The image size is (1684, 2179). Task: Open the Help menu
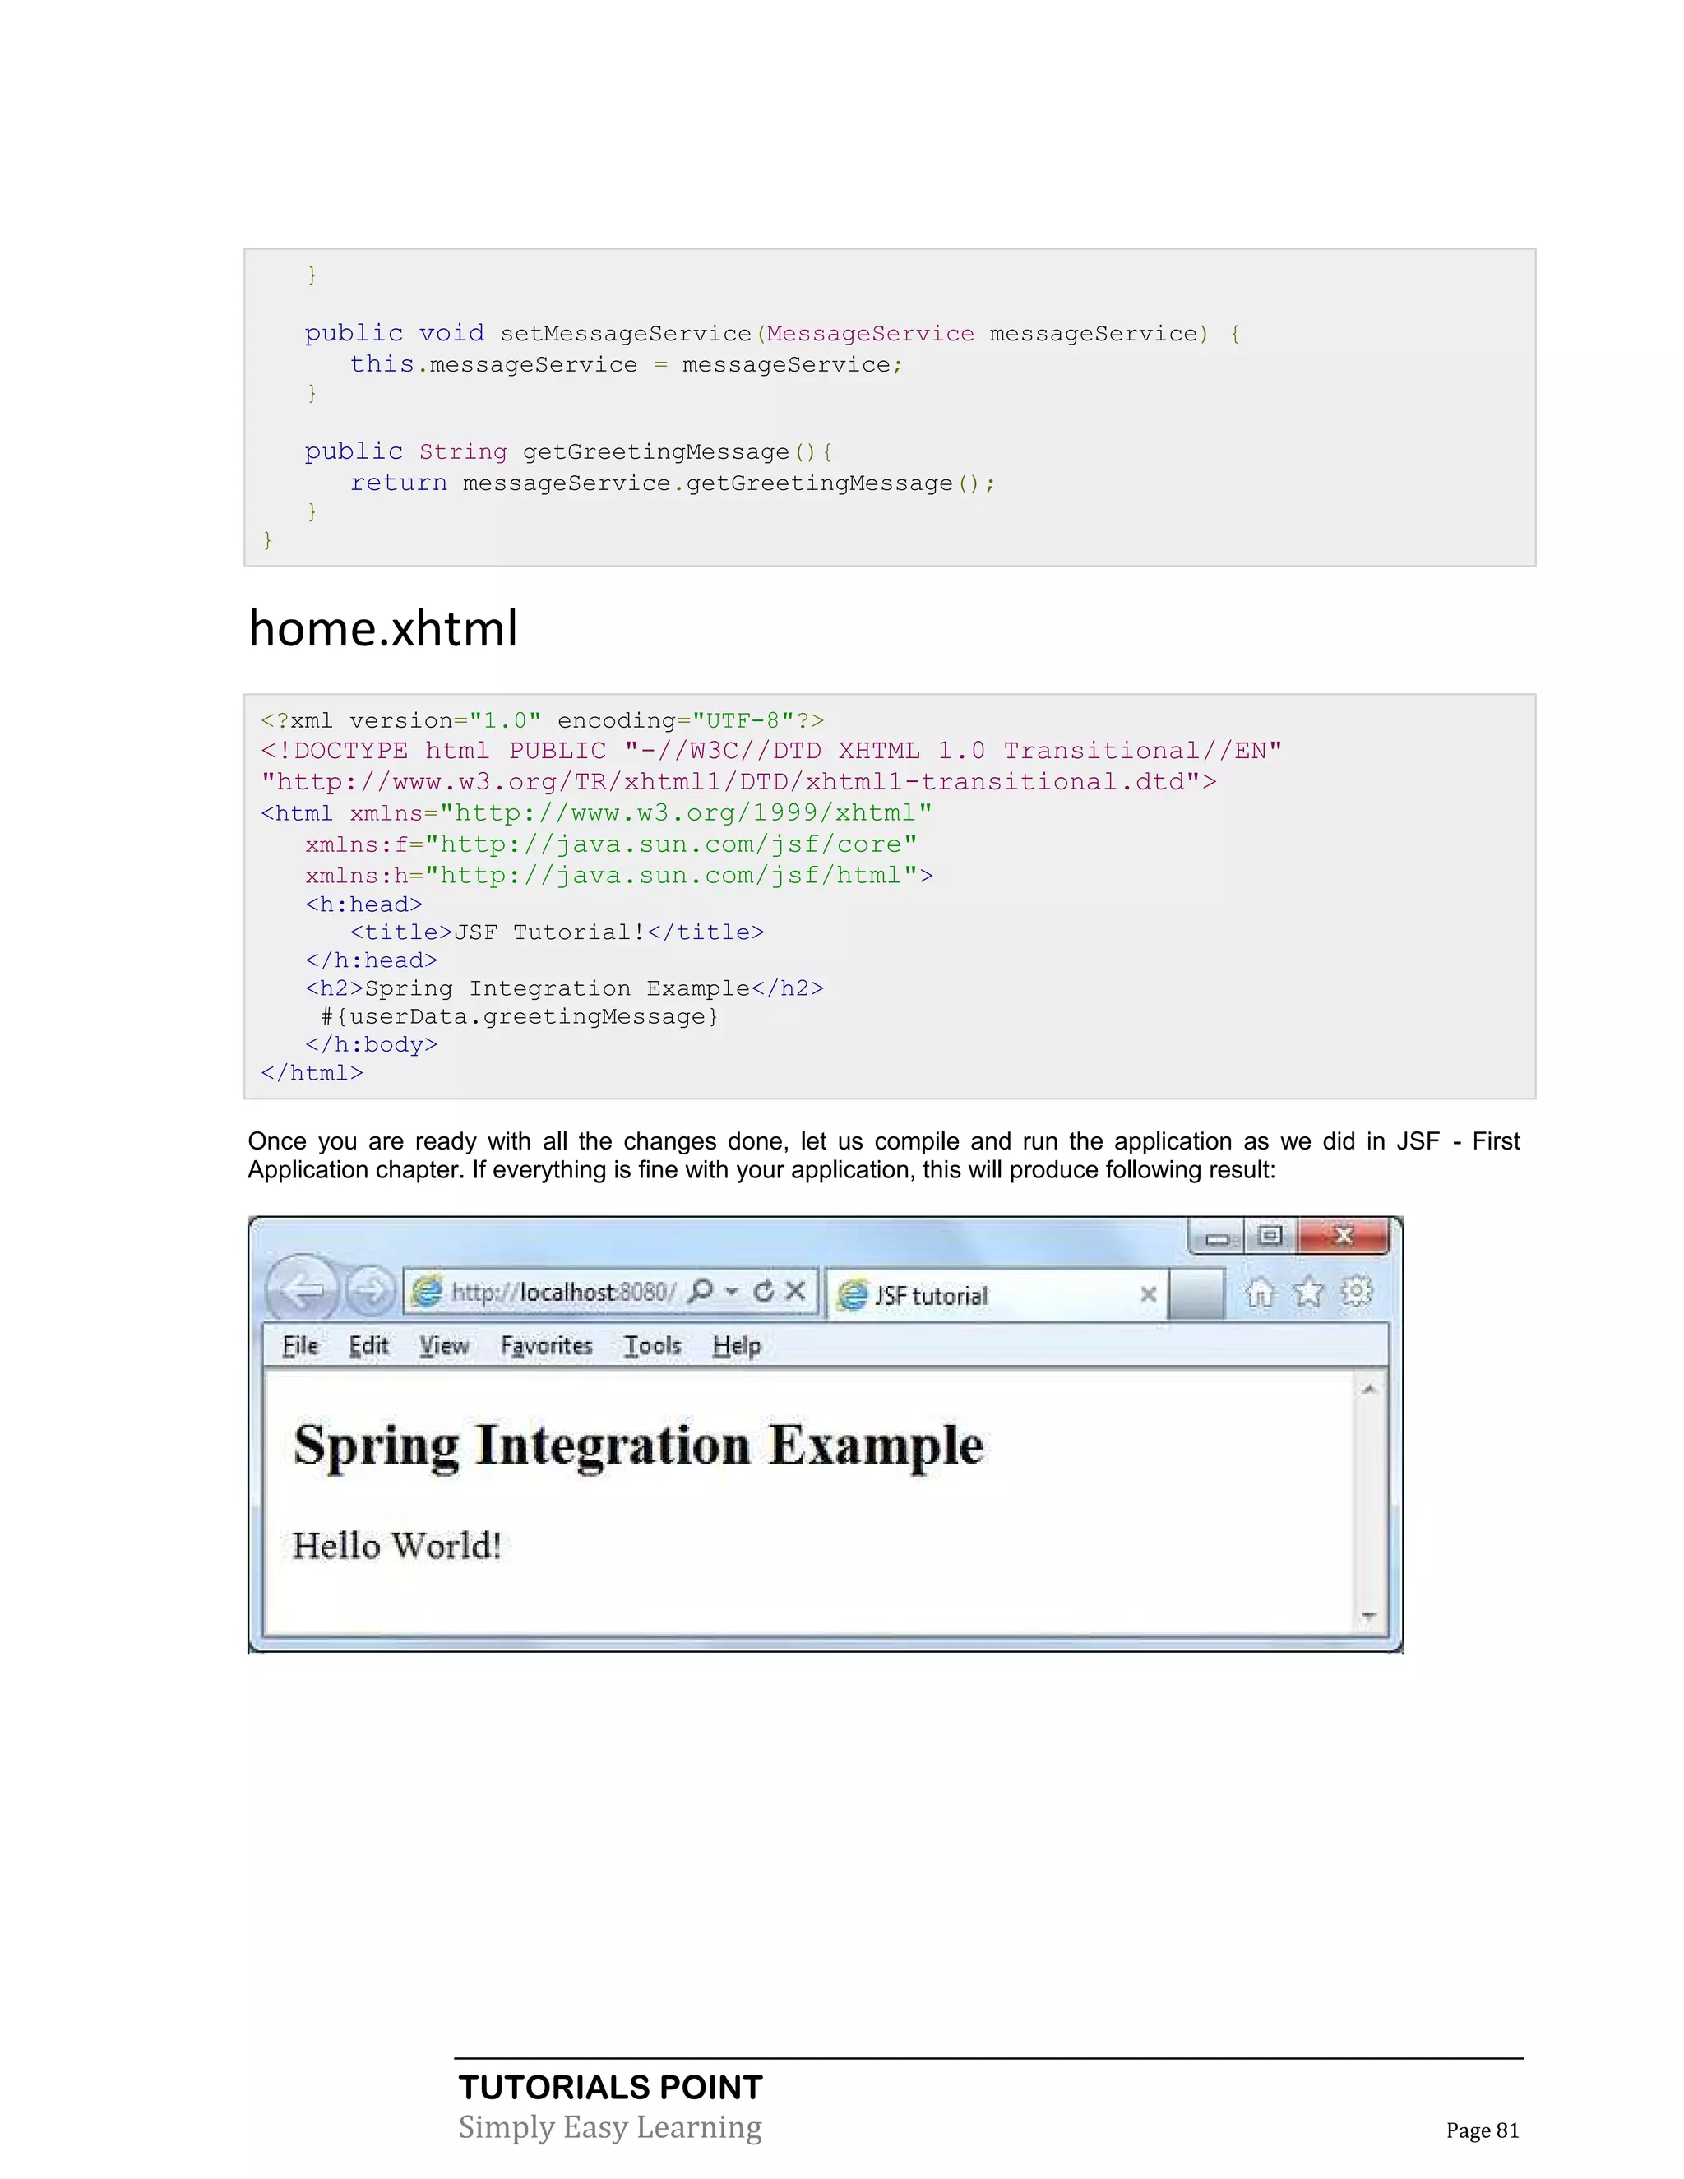coord(736,1346)
